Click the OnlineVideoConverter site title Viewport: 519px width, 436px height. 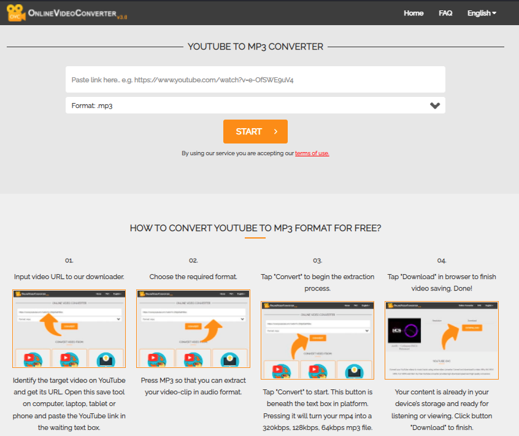[x=77, y=13]
